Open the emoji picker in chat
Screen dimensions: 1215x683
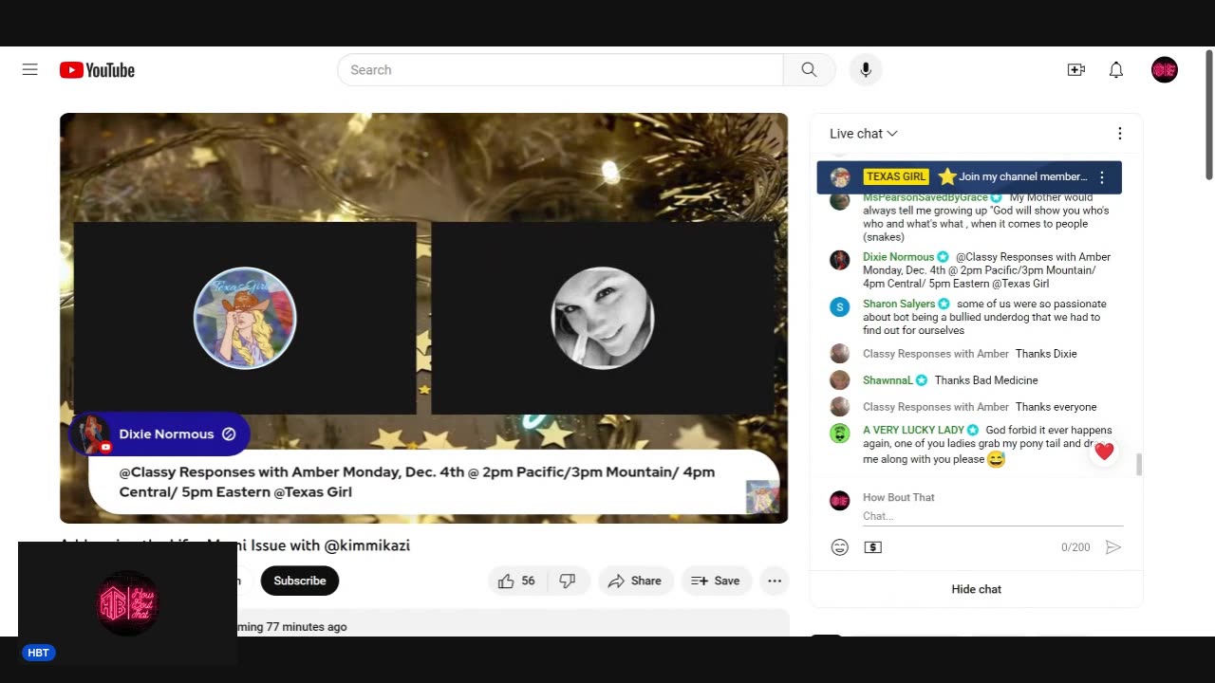[840, 547]
